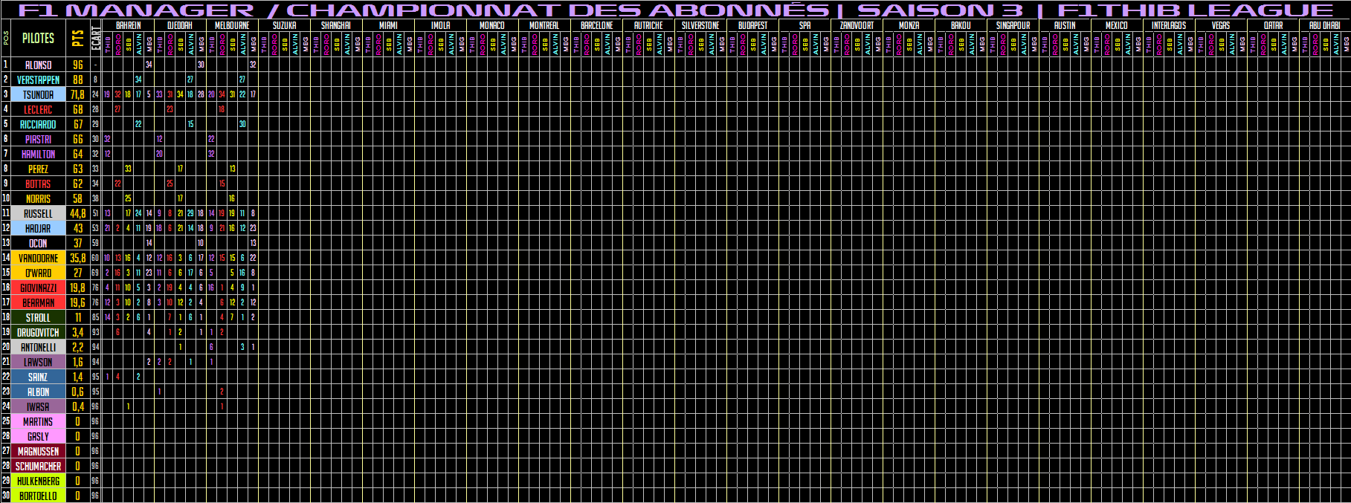The height and width of the screenshot is (503, 1351).
Task: Open the SILVERSTONE race column header
Action: [x=700, y=25]
